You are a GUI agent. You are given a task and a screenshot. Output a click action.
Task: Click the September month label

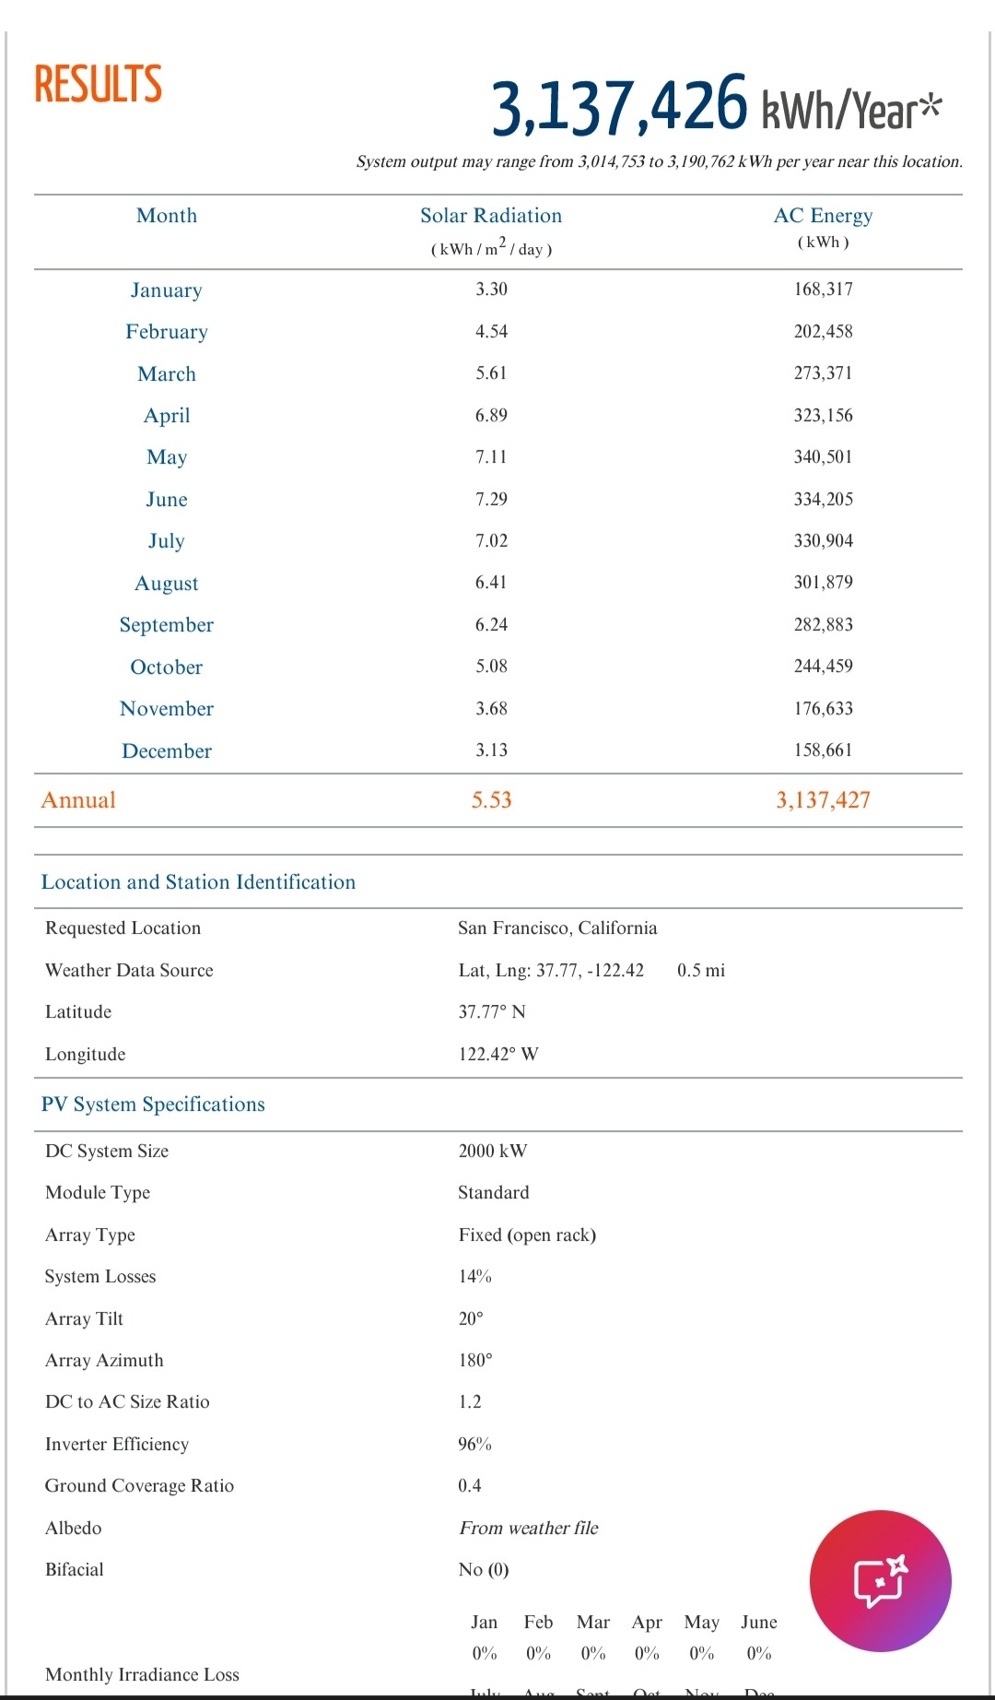[x=167, y=625]
